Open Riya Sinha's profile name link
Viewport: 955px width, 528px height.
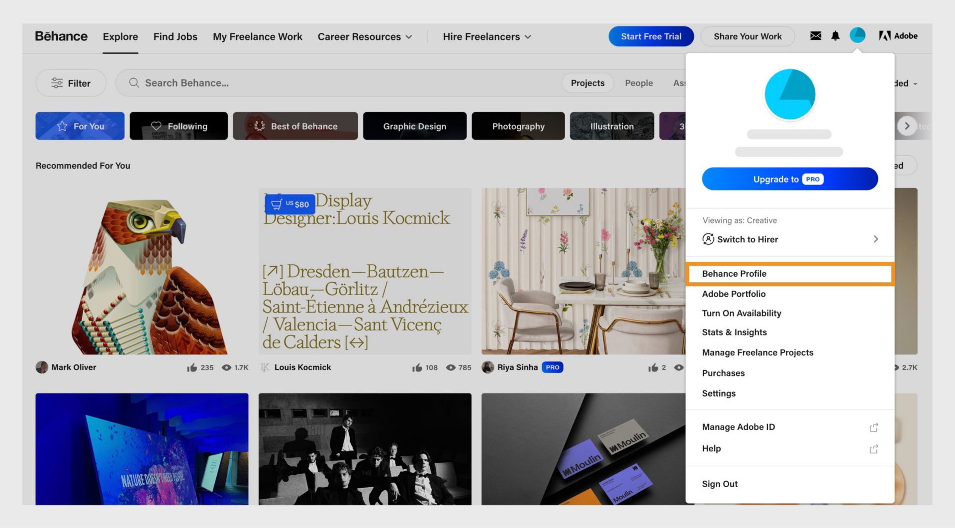(x=517, y=367)
